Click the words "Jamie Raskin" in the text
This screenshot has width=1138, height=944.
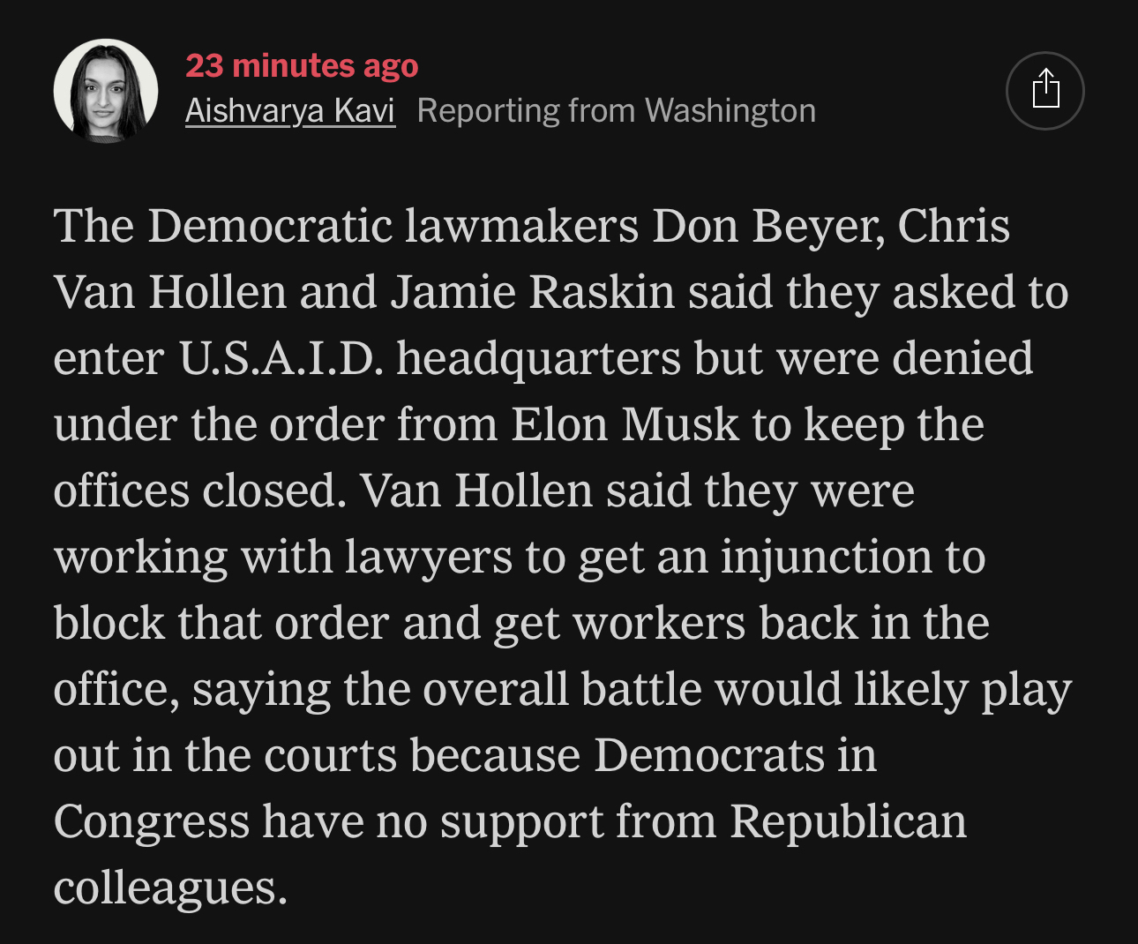(x=533, y=292)
